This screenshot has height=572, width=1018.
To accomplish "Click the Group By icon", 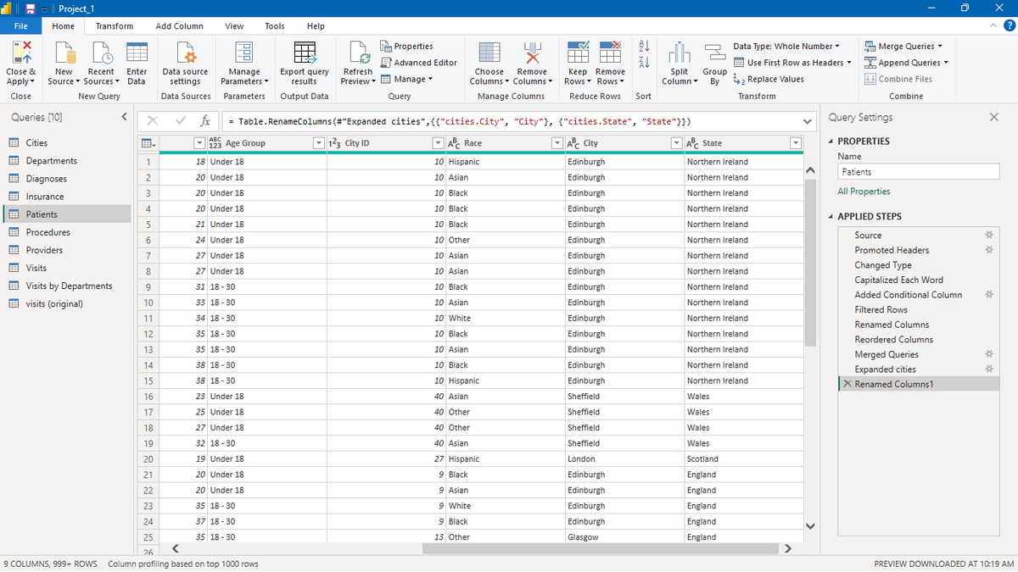I will point(715,53).
